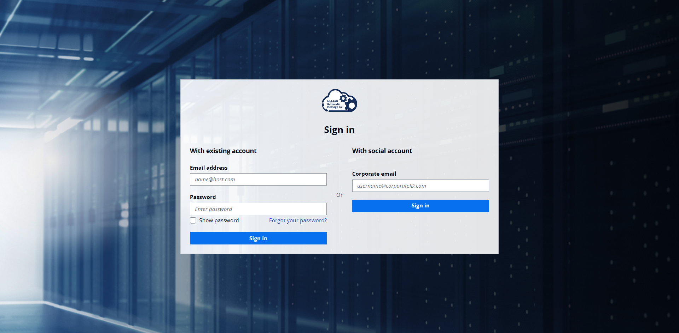The image size is (679, 333).
Task: Enable the Show password checkbox
Action: click(x=193, y=220)
